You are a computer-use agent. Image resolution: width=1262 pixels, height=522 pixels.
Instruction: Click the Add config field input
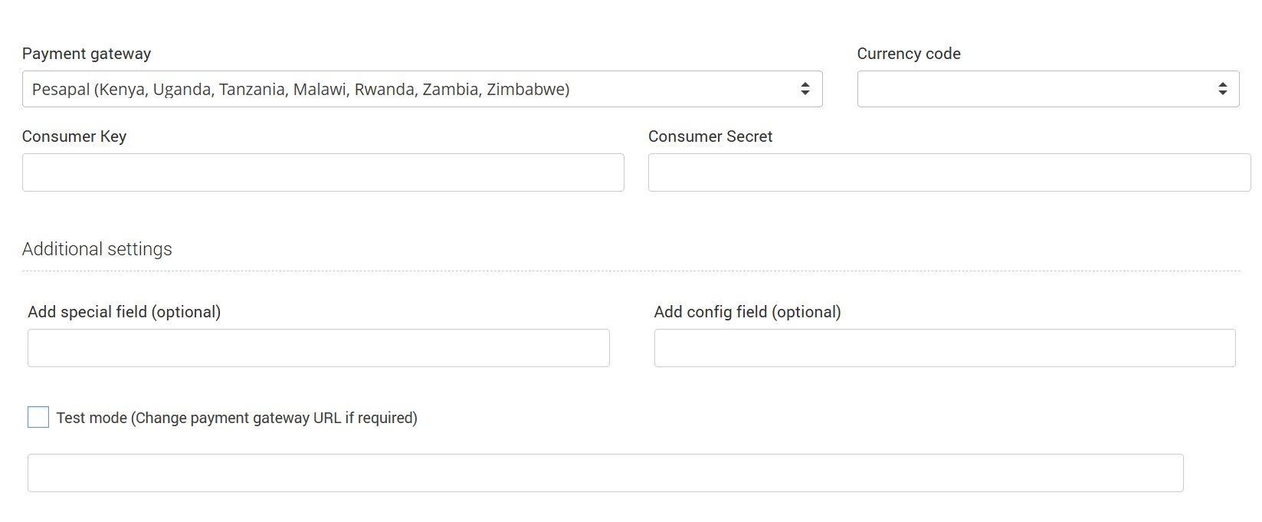pos(944,348)
